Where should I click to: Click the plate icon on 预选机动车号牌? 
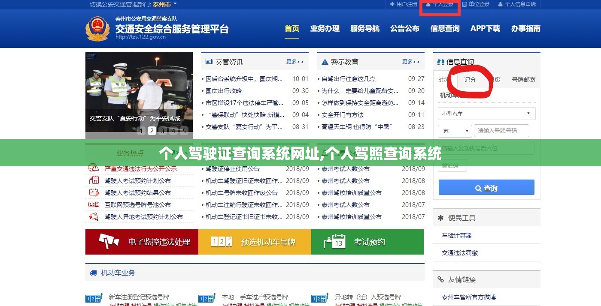pos(222,242)
